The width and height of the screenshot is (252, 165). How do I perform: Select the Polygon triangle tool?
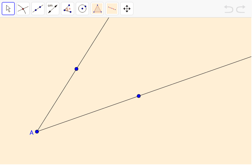[x=97, y=9]
